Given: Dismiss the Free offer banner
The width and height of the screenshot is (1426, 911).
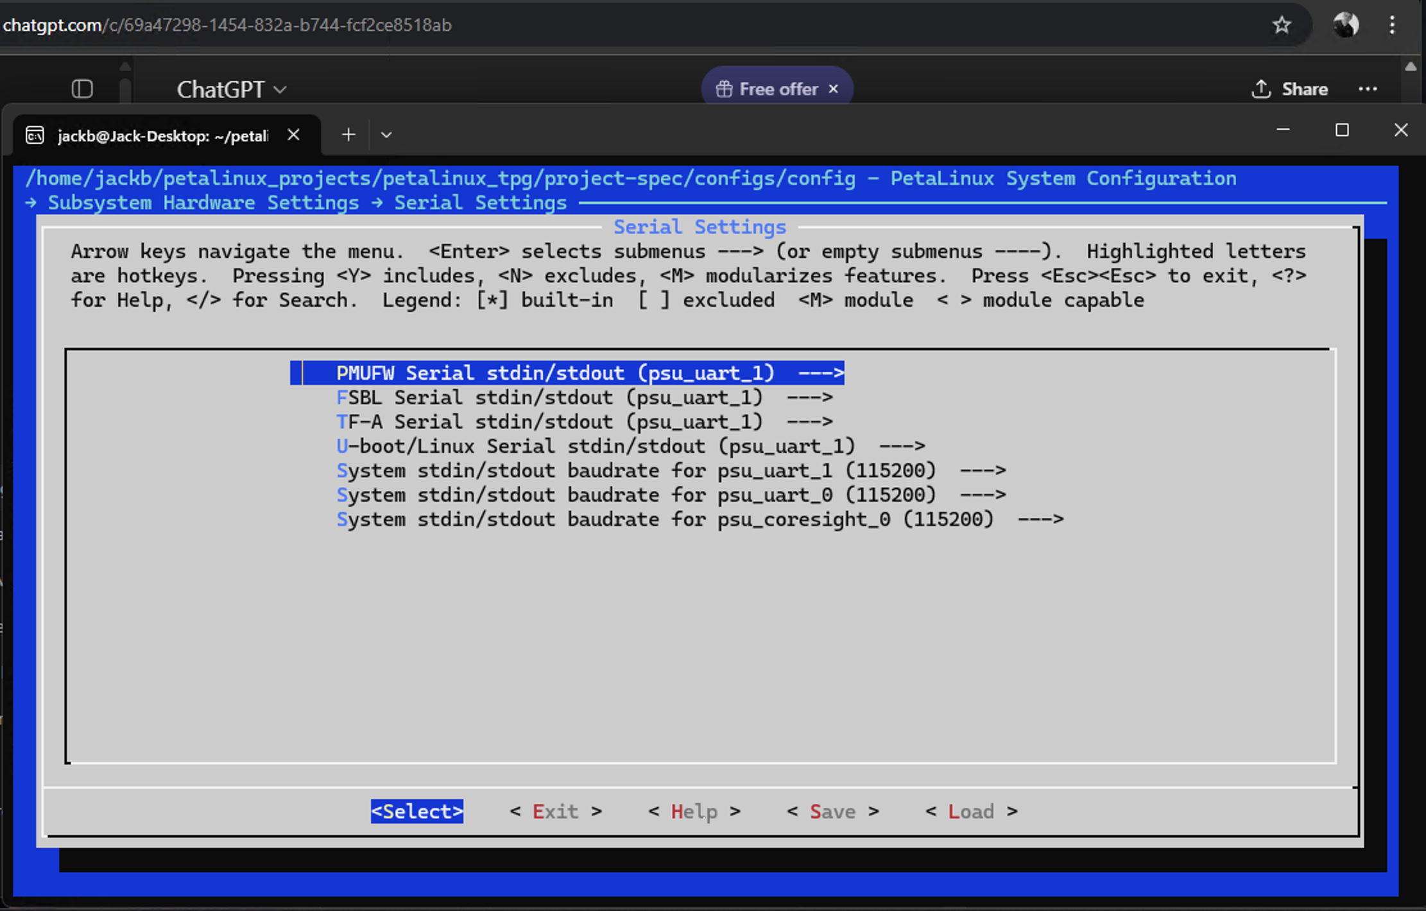Looking at the screenshot, I should (833, 89).
